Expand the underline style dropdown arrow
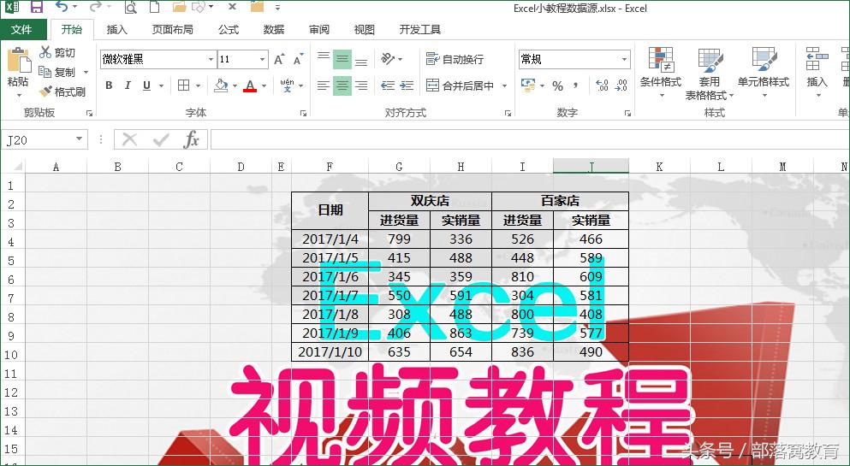 [x=161, y=86]
